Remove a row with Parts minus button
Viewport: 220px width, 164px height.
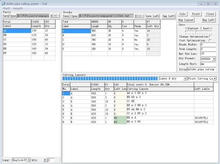58,16
